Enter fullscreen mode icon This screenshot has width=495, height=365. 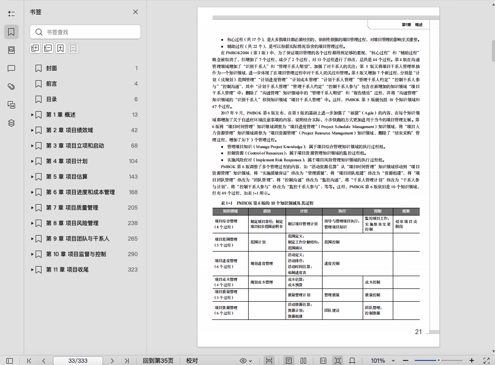(486, 360)
